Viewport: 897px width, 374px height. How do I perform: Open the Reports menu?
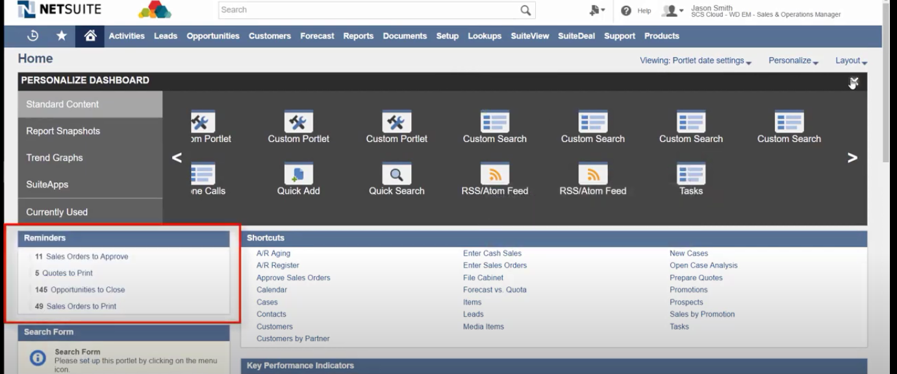coord(359,36)
